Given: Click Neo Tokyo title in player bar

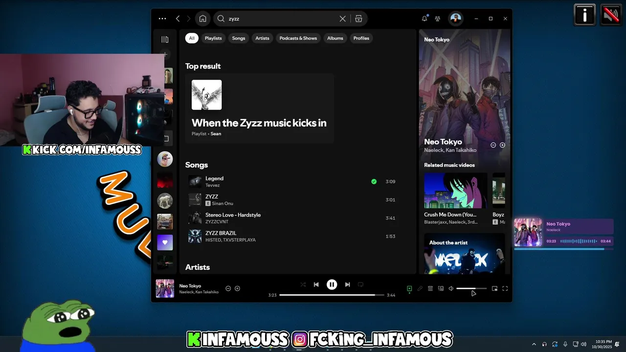Looking at the screenshot, I should coord(190,286).
